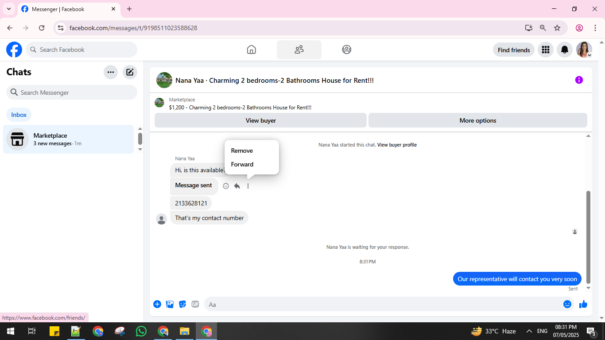
Task: Click the address bar URL
Action: point(133,28)
